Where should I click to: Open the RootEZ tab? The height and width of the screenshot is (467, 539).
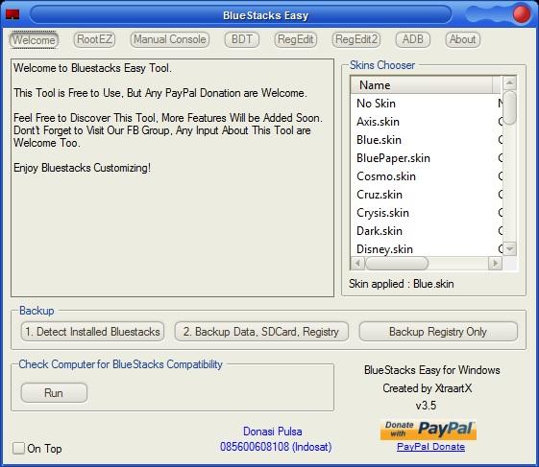point(94,39)
